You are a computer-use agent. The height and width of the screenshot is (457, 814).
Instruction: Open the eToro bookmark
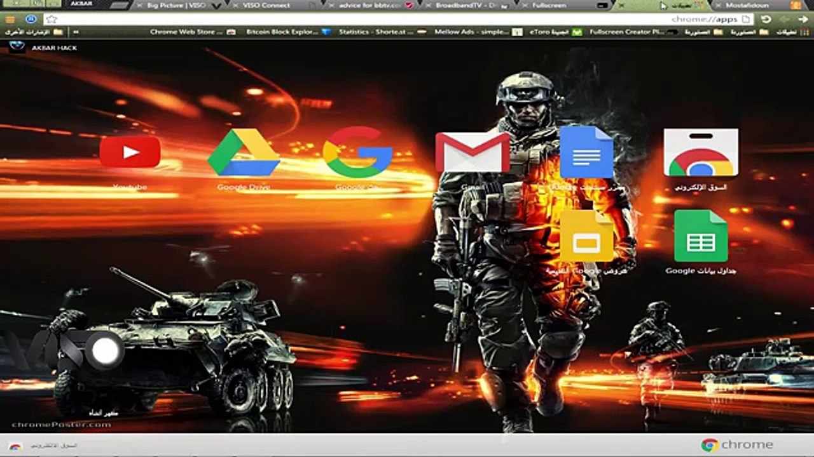556,31
